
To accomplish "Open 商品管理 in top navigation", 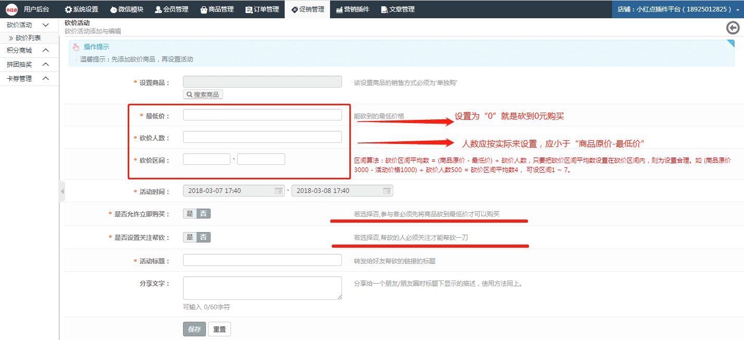I will click(217, 9).
